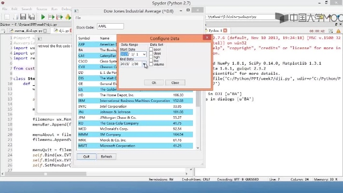Click the New file icon in Spyder toolbar
This screenshot has width=343, height=193.
tap(7, 17)
